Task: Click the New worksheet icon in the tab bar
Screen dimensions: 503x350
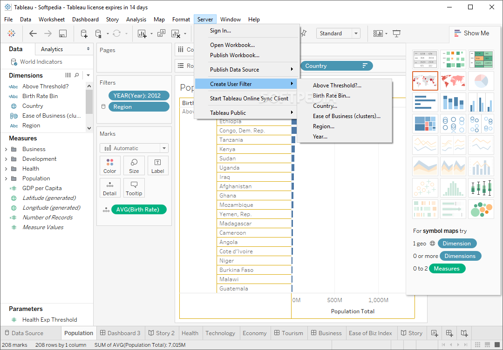Action: tap(435, 333)
